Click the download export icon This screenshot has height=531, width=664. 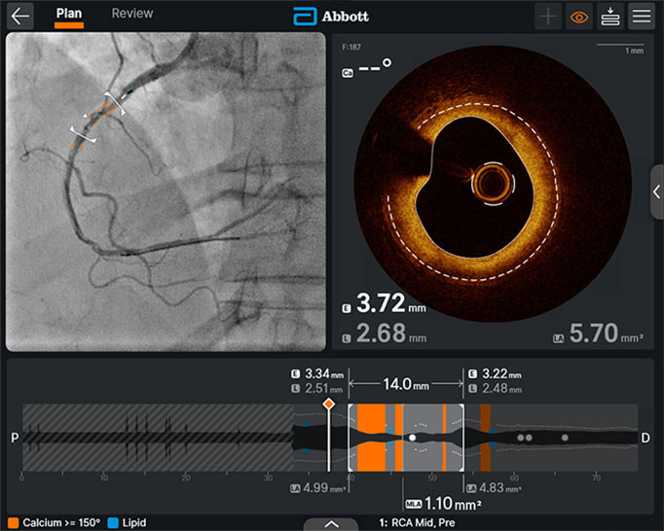coord(610,17)
